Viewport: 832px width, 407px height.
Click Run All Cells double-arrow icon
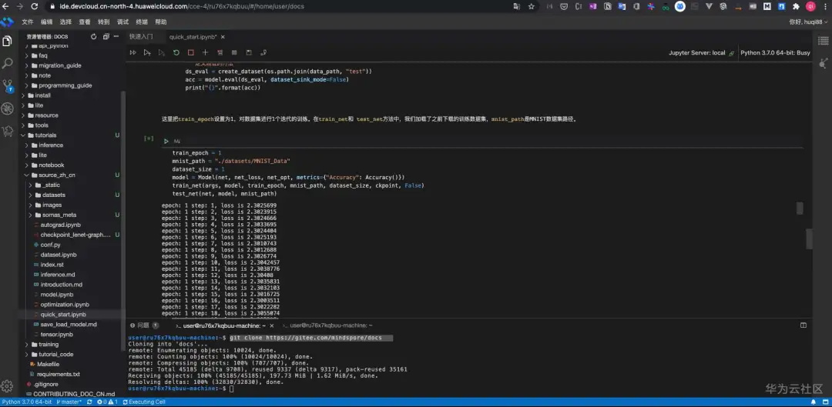[x=133, y=52]
